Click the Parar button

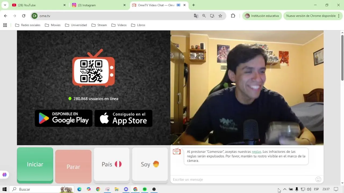pos(73,166)
